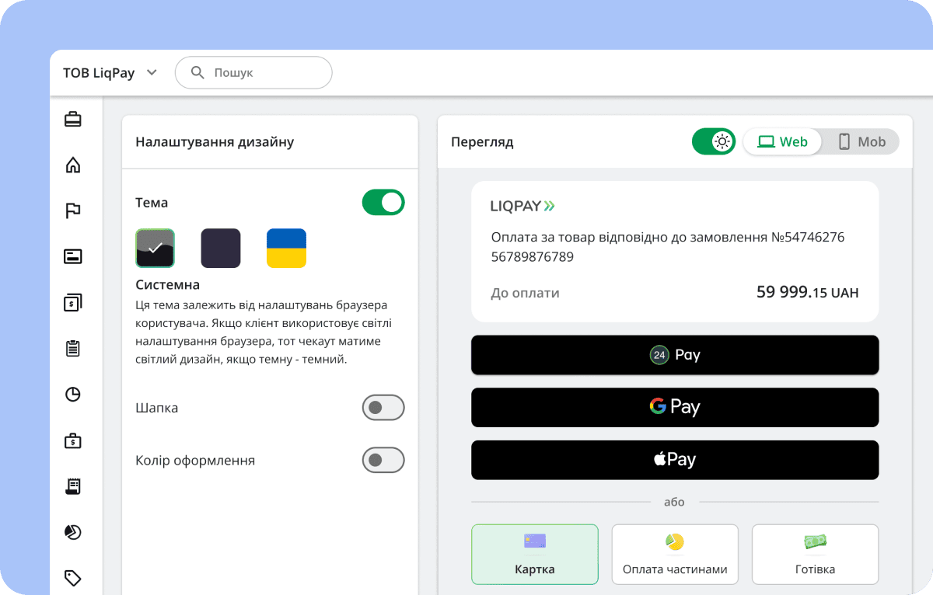Click the price tag icon in sidebar

[72, 578]
